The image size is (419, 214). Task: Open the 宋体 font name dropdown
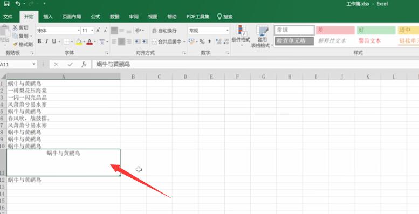[x=79, y=31]
